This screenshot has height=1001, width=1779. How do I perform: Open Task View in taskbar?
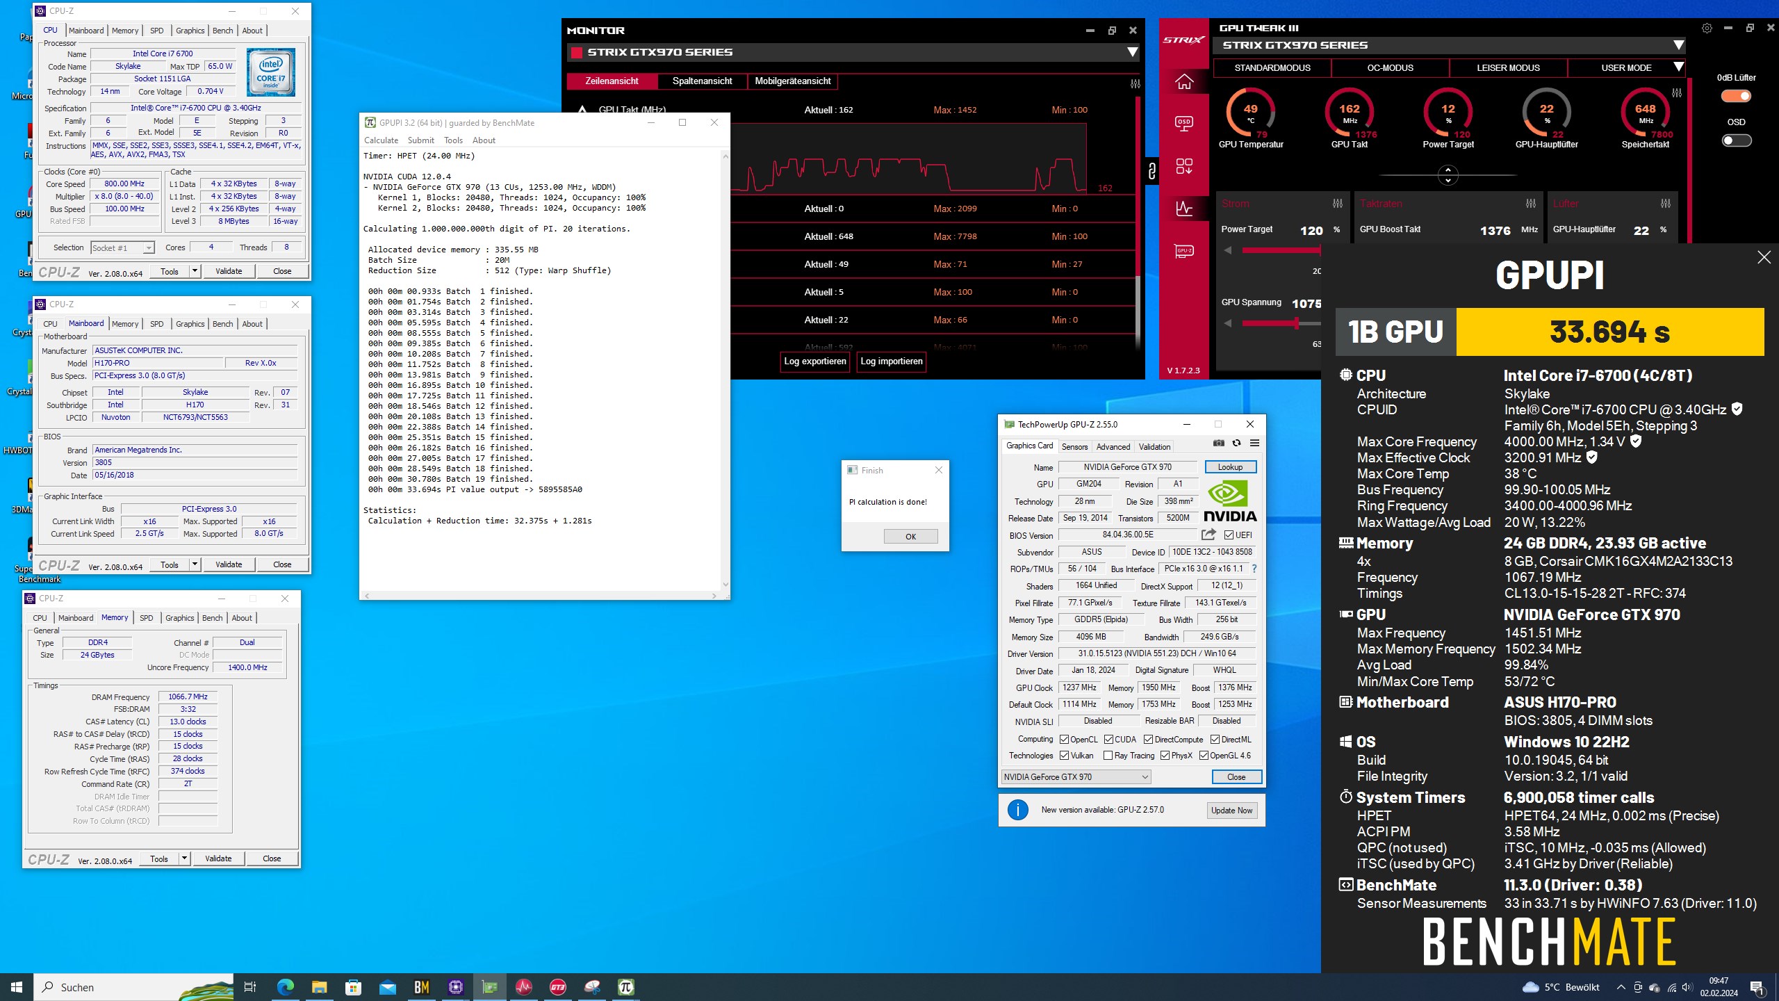pyautogui.click(x=250, y=987)
